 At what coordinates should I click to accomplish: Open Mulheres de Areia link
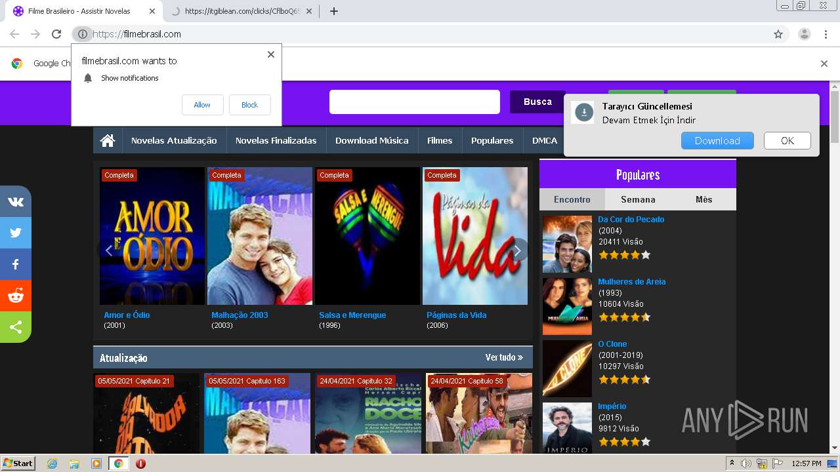pos(632,281)
